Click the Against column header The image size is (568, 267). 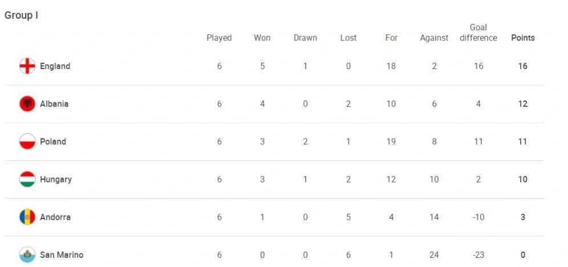click(x=434, y=38)
